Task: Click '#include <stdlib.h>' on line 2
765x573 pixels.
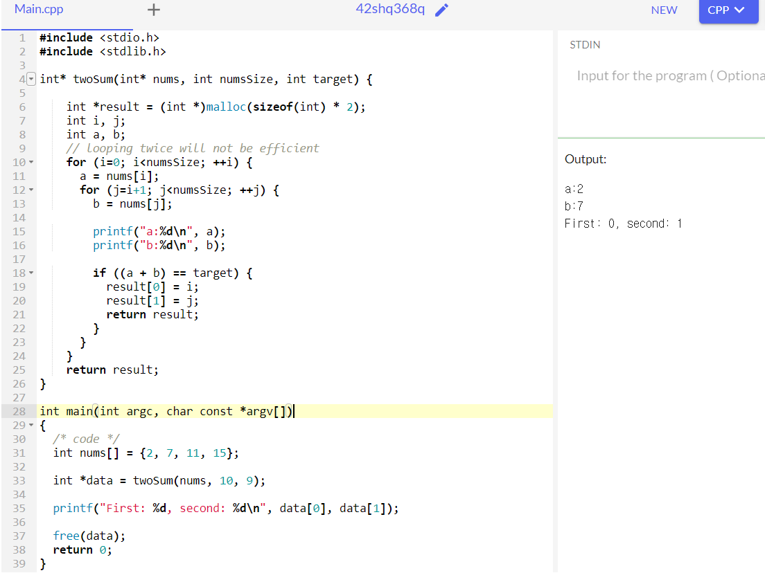Action: [103, 52]
